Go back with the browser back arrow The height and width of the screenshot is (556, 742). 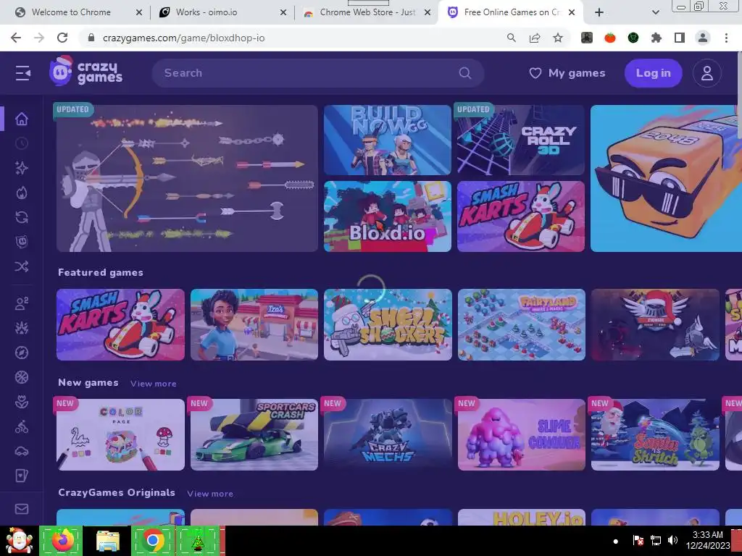point(16,38)
